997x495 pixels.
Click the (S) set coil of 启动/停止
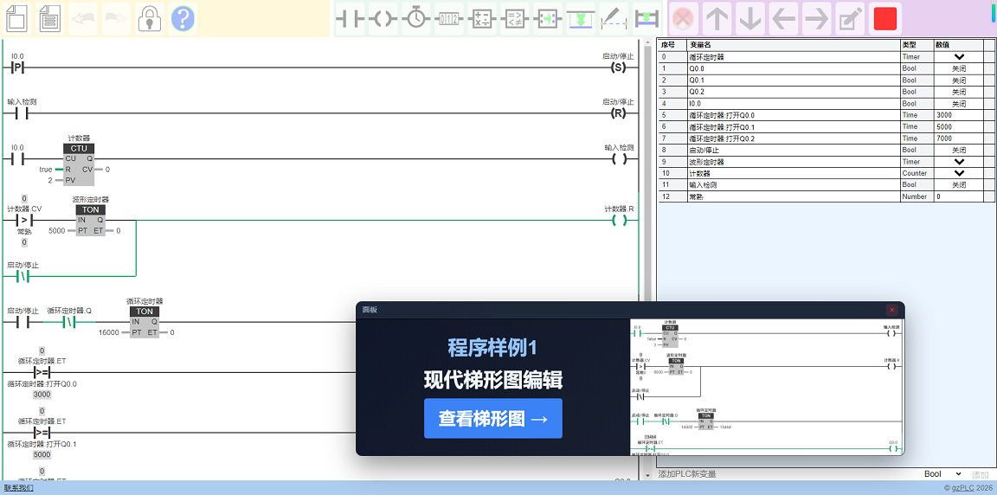click(618, 67)
